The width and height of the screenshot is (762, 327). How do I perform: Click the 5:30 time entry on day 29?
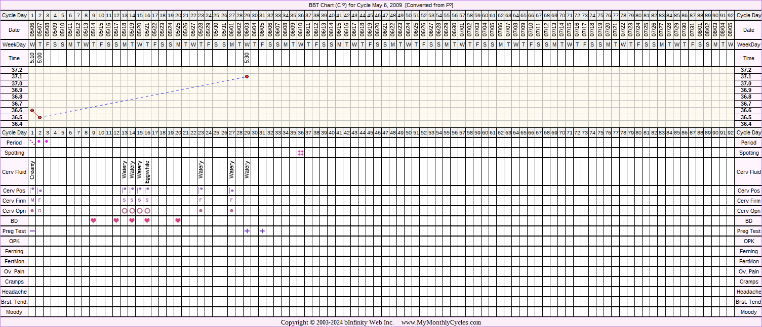tap(247, 58)
